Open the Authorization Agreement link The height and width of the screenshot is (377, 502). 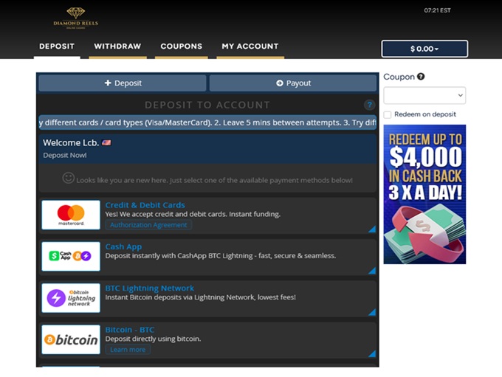coord(148,225)
